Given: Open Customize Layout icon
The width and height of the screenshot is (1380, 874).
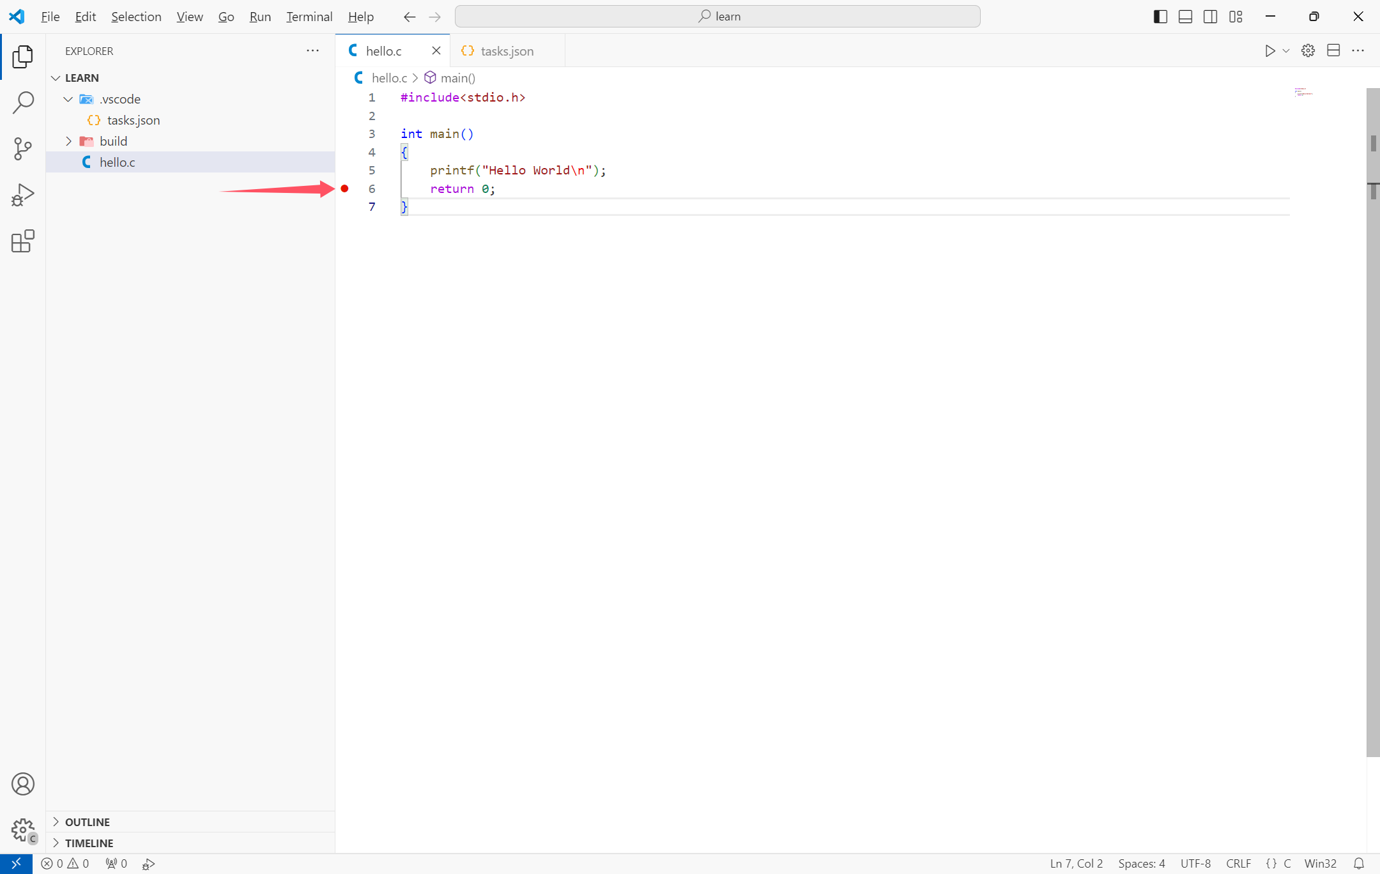Looking at the screenshot, I should point(1236,17).
